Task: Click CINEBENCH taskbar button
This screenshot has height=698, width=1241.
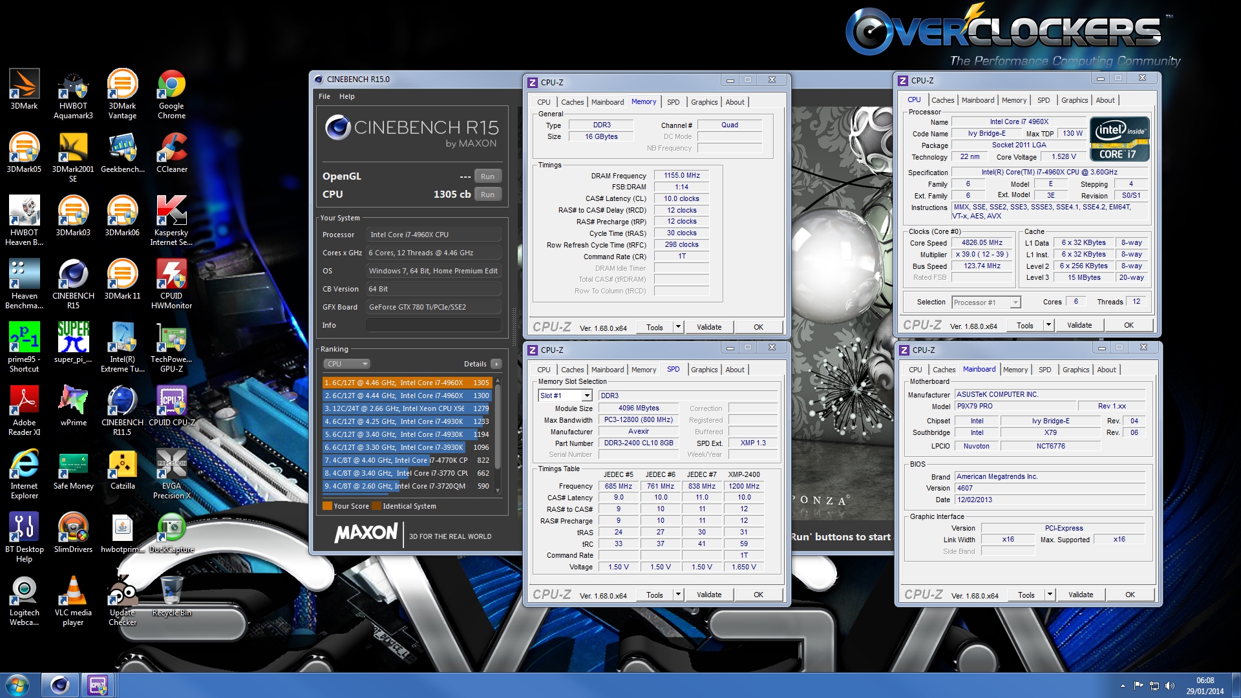Action: pos(59,685)
